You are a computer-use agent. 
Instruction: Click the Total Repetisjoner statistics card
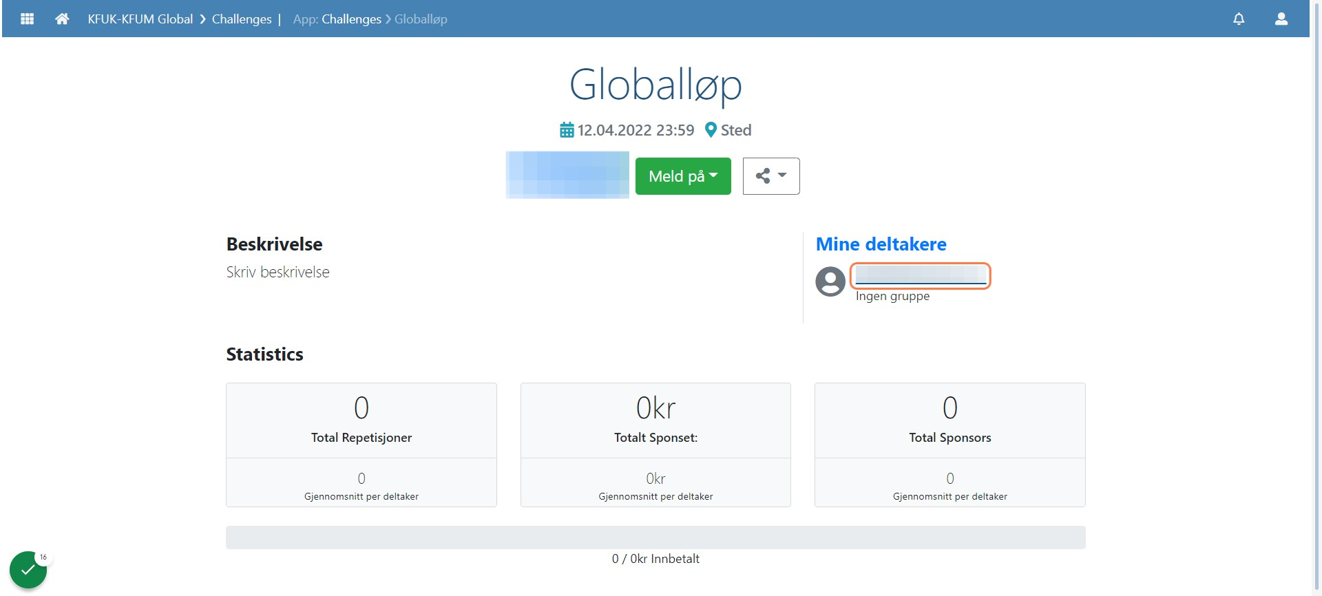coord(361,445)
